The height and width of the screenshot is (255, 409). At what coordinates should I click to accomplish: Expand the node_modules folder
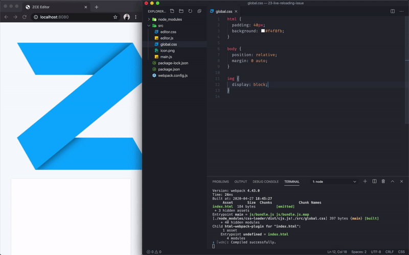tap(170, 19)
